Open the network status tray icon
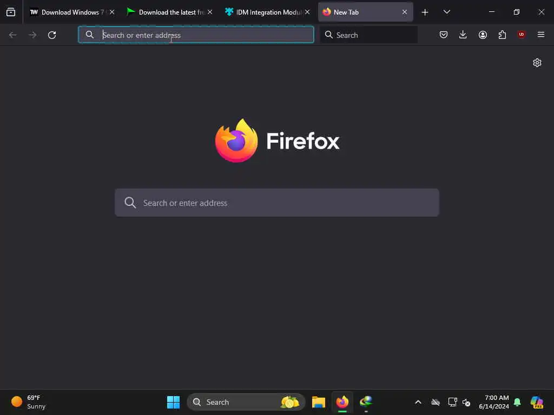 tap(452, 402)
